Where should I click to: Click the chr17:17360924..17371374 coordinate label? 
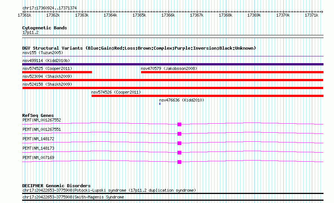[x=50, y=8]
